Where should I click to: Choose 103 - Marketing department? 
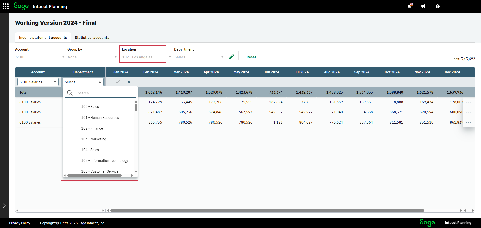[x=94, y=139]
